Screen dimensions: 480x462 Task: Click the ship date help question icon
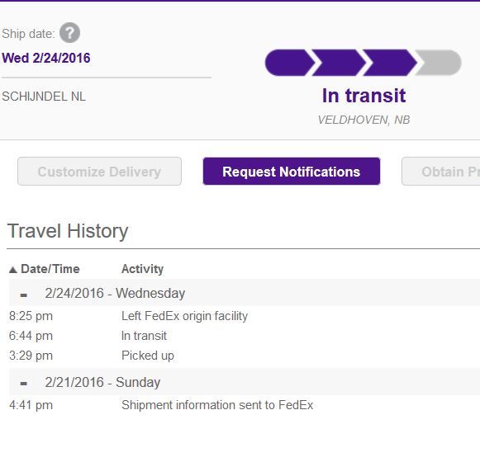(x=69, y=33)
